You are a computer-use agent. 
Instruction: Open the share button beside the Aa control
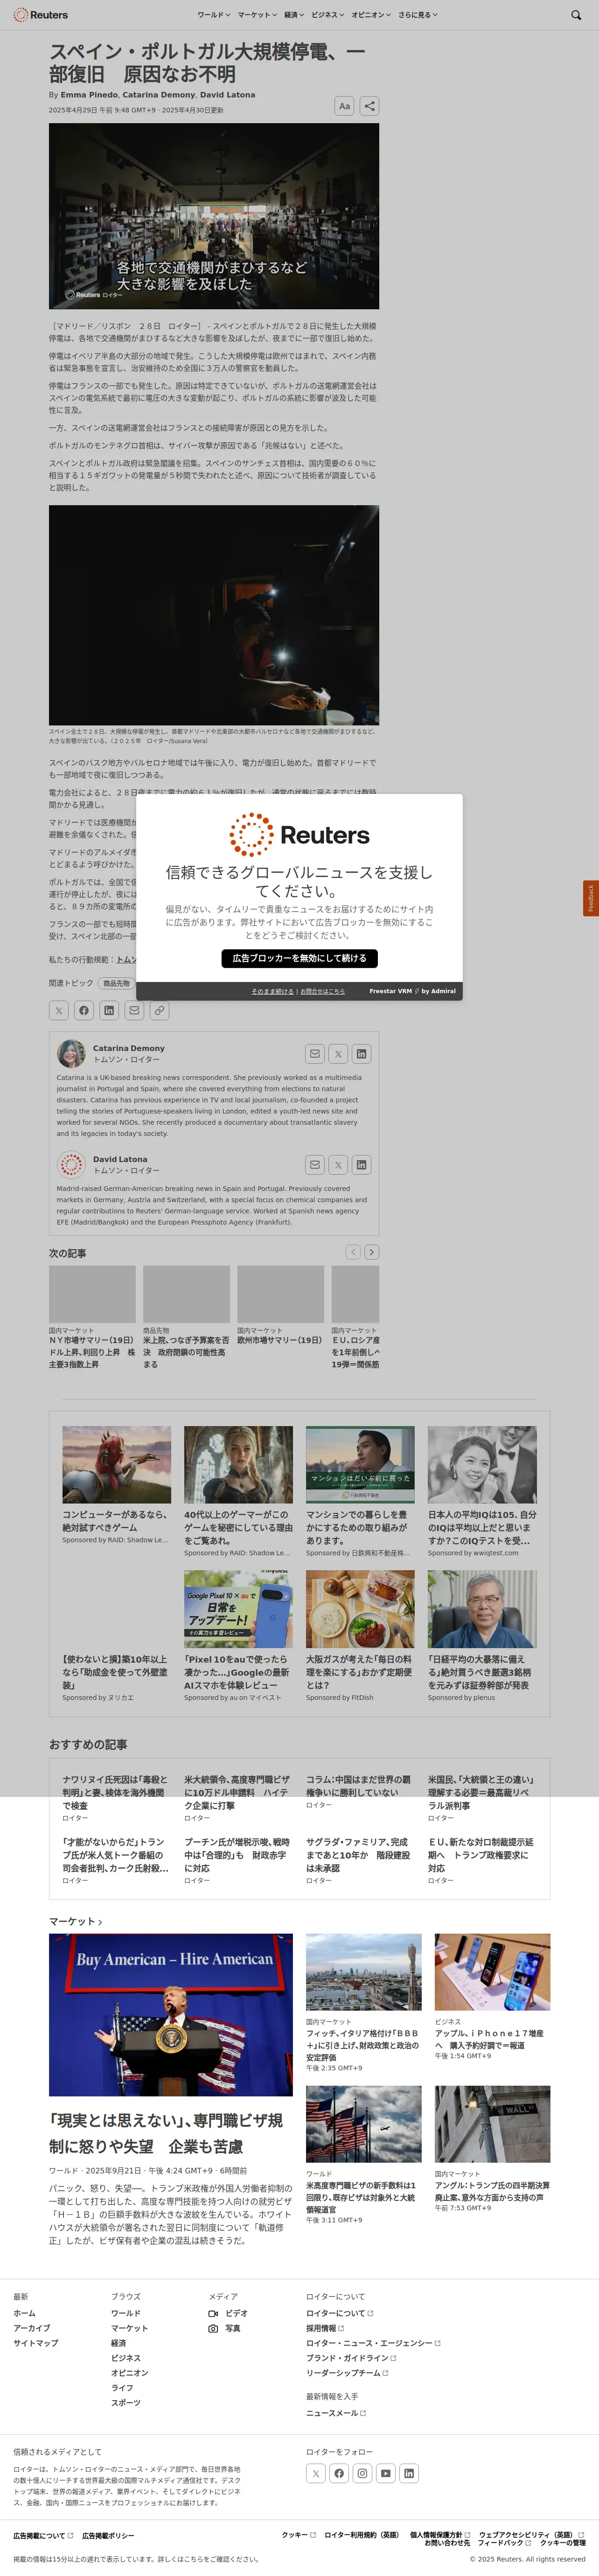click(x=369, y=106)
